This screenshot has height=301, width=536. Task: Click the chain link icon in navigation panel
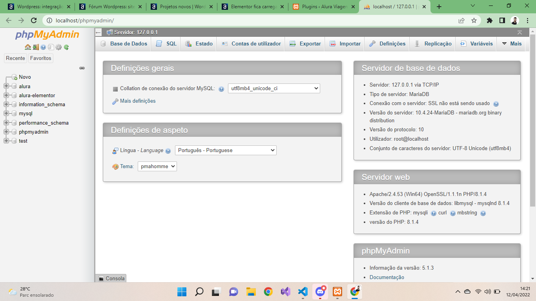pyautogui.click(x=82, y=68)
